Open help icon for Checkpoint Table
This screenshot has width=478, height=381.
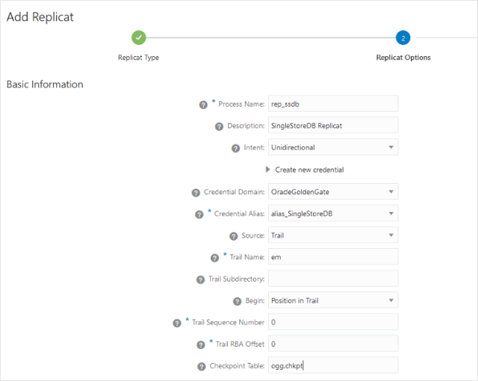pos(202,367)
